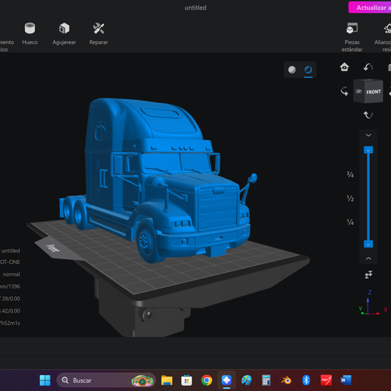
Task: Click the '/1396' layer count text
Action: click(14, 286)
